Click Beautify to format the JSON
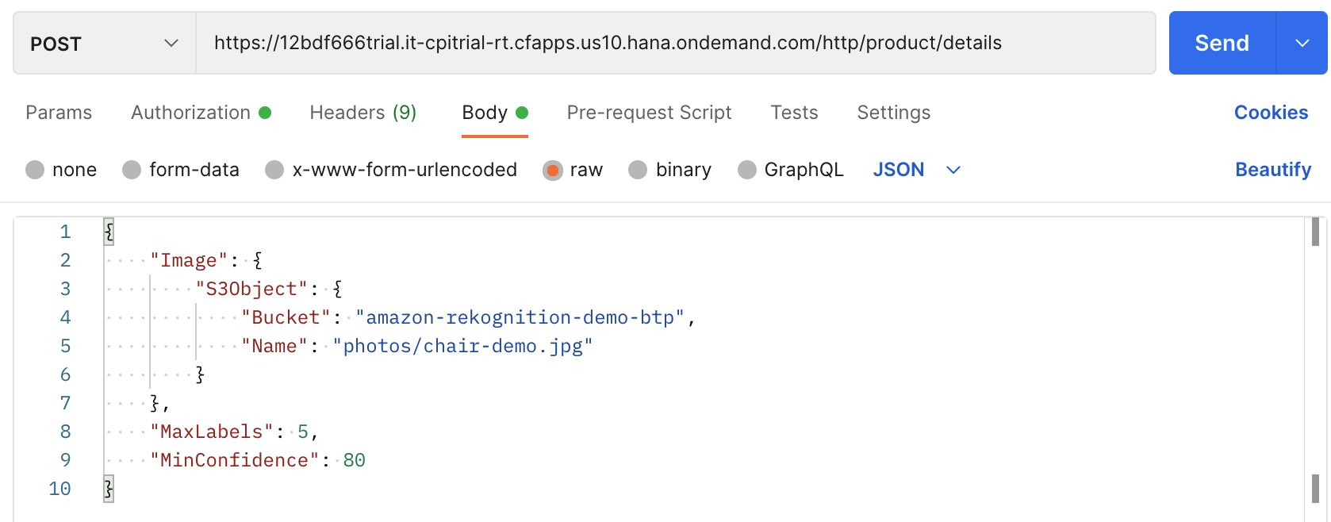 pyautogui.click(x=1272, y=170)
